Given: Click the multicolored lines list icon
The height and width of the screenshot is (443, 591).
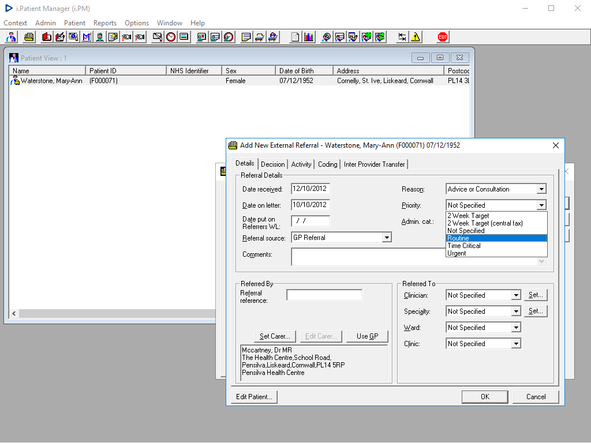Looking at the screenshot, I should 184,37.
